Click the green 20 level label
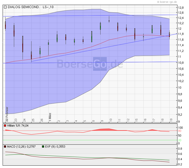The width and height of the screenshot is (189, 168). (x=180, y=140)
